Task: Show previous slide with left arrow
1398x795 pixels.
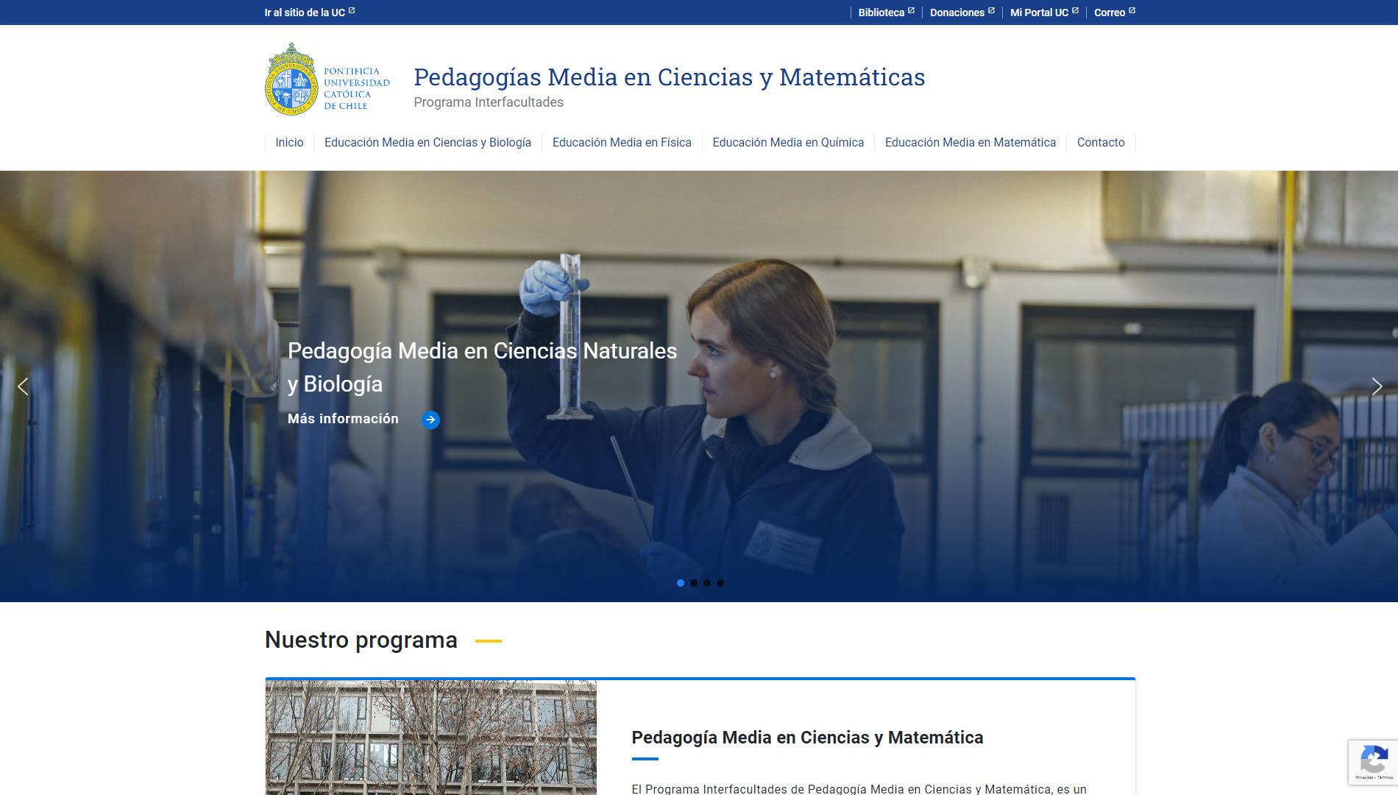Action: coord(23,386)
